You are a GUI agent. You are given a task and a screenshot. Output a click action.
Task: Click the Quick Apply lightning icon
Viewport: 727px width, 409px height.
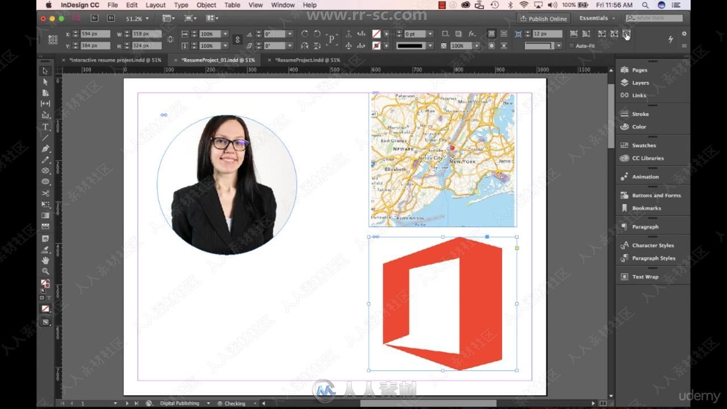(x=670, y=39)
